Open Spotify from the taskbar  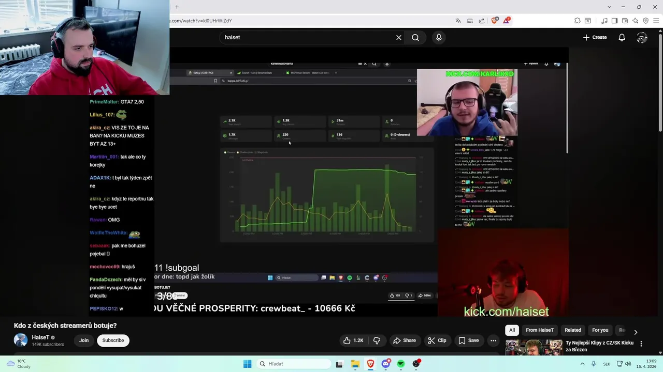pos(401,364)
